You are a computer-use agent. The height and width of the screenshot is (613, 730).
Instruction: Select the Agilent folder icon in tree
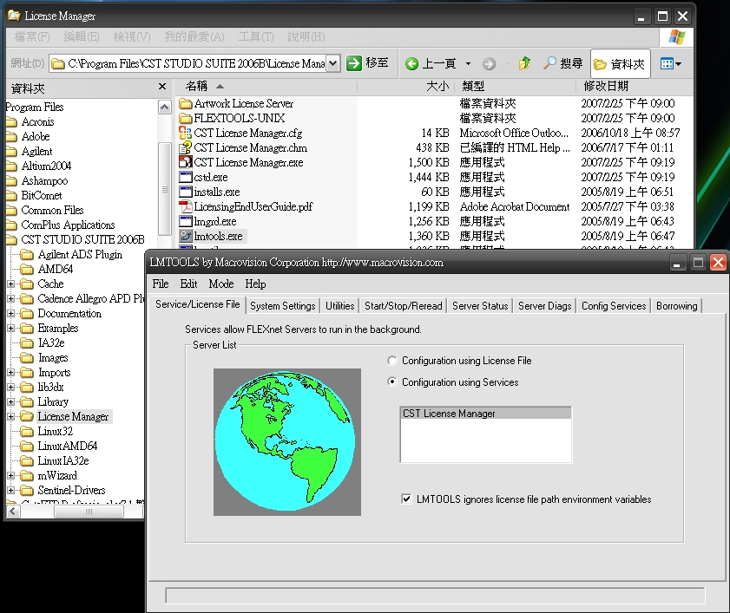[x=11, y=152]
